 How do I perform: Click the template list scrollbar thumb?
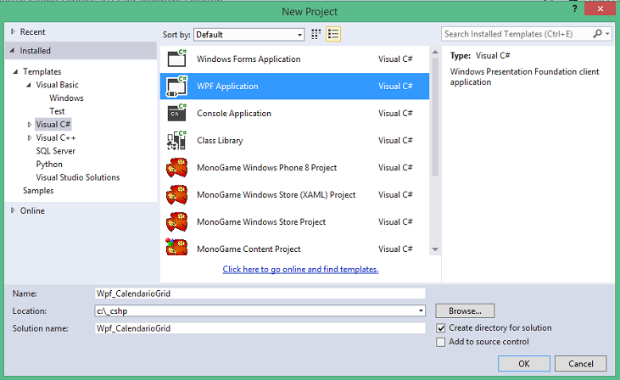tap(435, 117)
